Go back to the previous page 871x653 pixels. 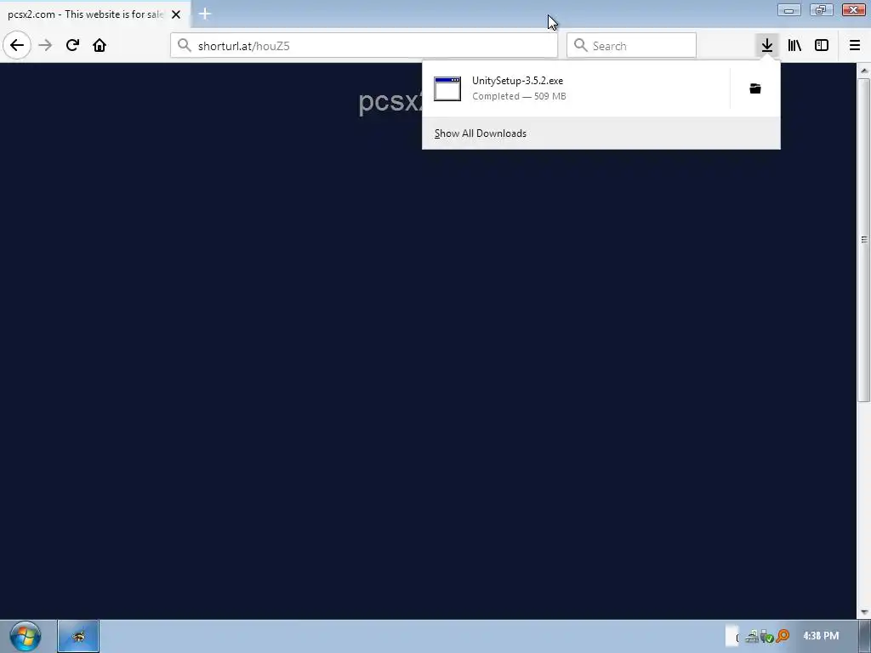pos(17,46)
